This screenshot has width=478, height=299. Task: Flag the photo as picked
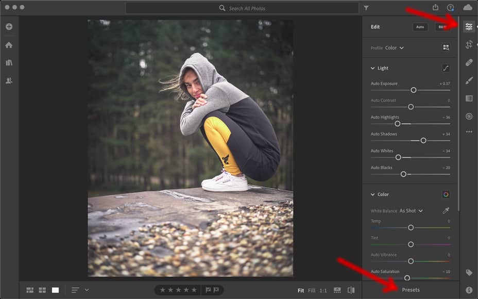click(208, 290)
